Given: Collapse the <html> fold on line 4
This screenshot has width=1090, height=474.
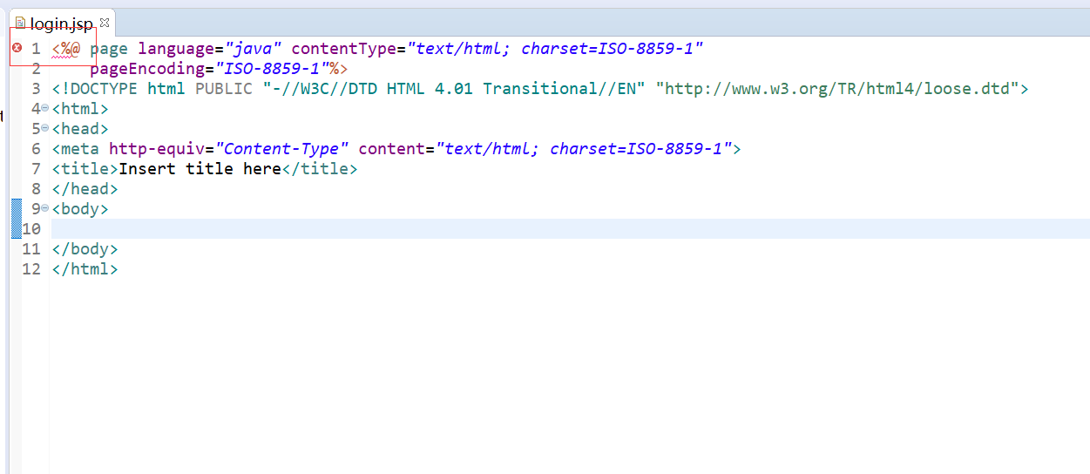Looking at the screenshot, I should coord(45,109).
